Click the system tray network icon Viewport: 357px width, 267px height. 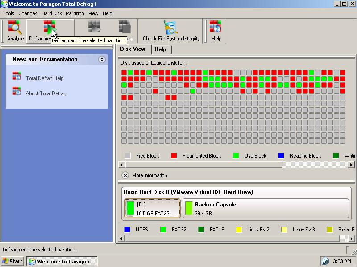325,261
